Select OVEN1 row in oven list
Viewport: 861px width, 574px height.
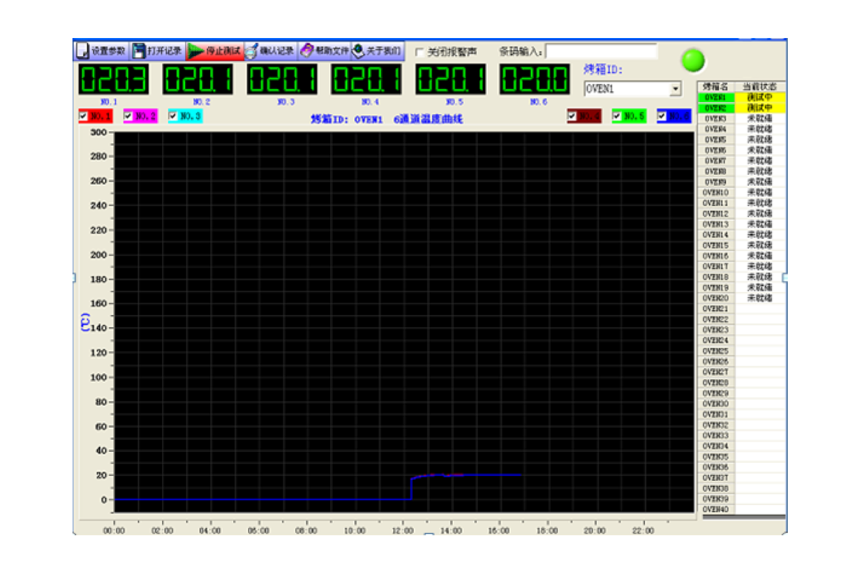[715, 97]
